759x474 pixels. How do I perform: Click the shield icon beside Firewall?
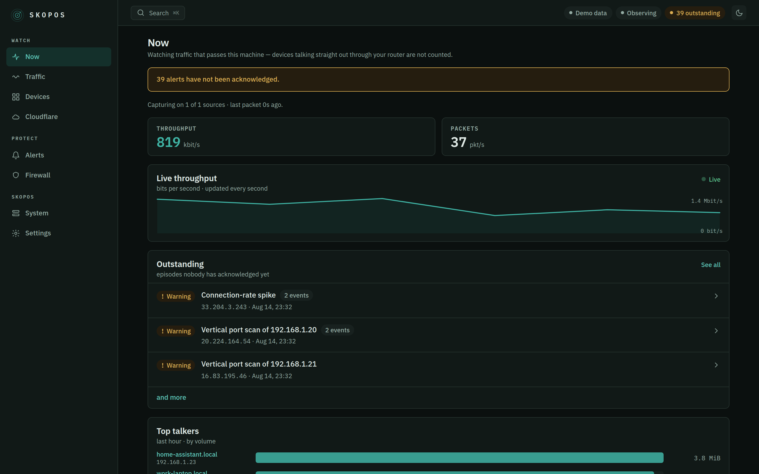coord(16,175)
